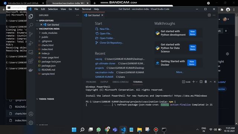The height and width of the screenshot is (134, 238).
Task: Open charts.html in the explorer
Action: [x=47, y=45]
